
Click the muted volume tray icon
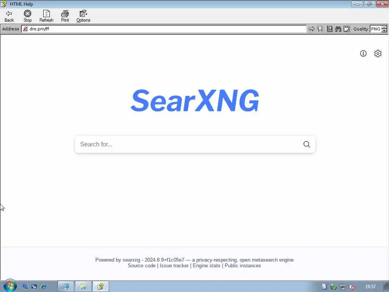[x=351, y=287]
